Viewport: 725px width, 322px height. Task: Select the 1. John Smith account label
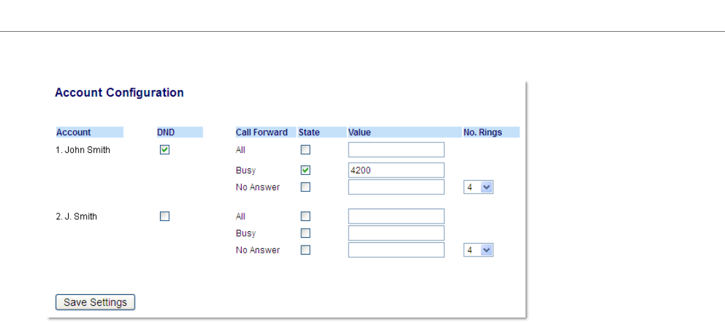click(83, 150)
